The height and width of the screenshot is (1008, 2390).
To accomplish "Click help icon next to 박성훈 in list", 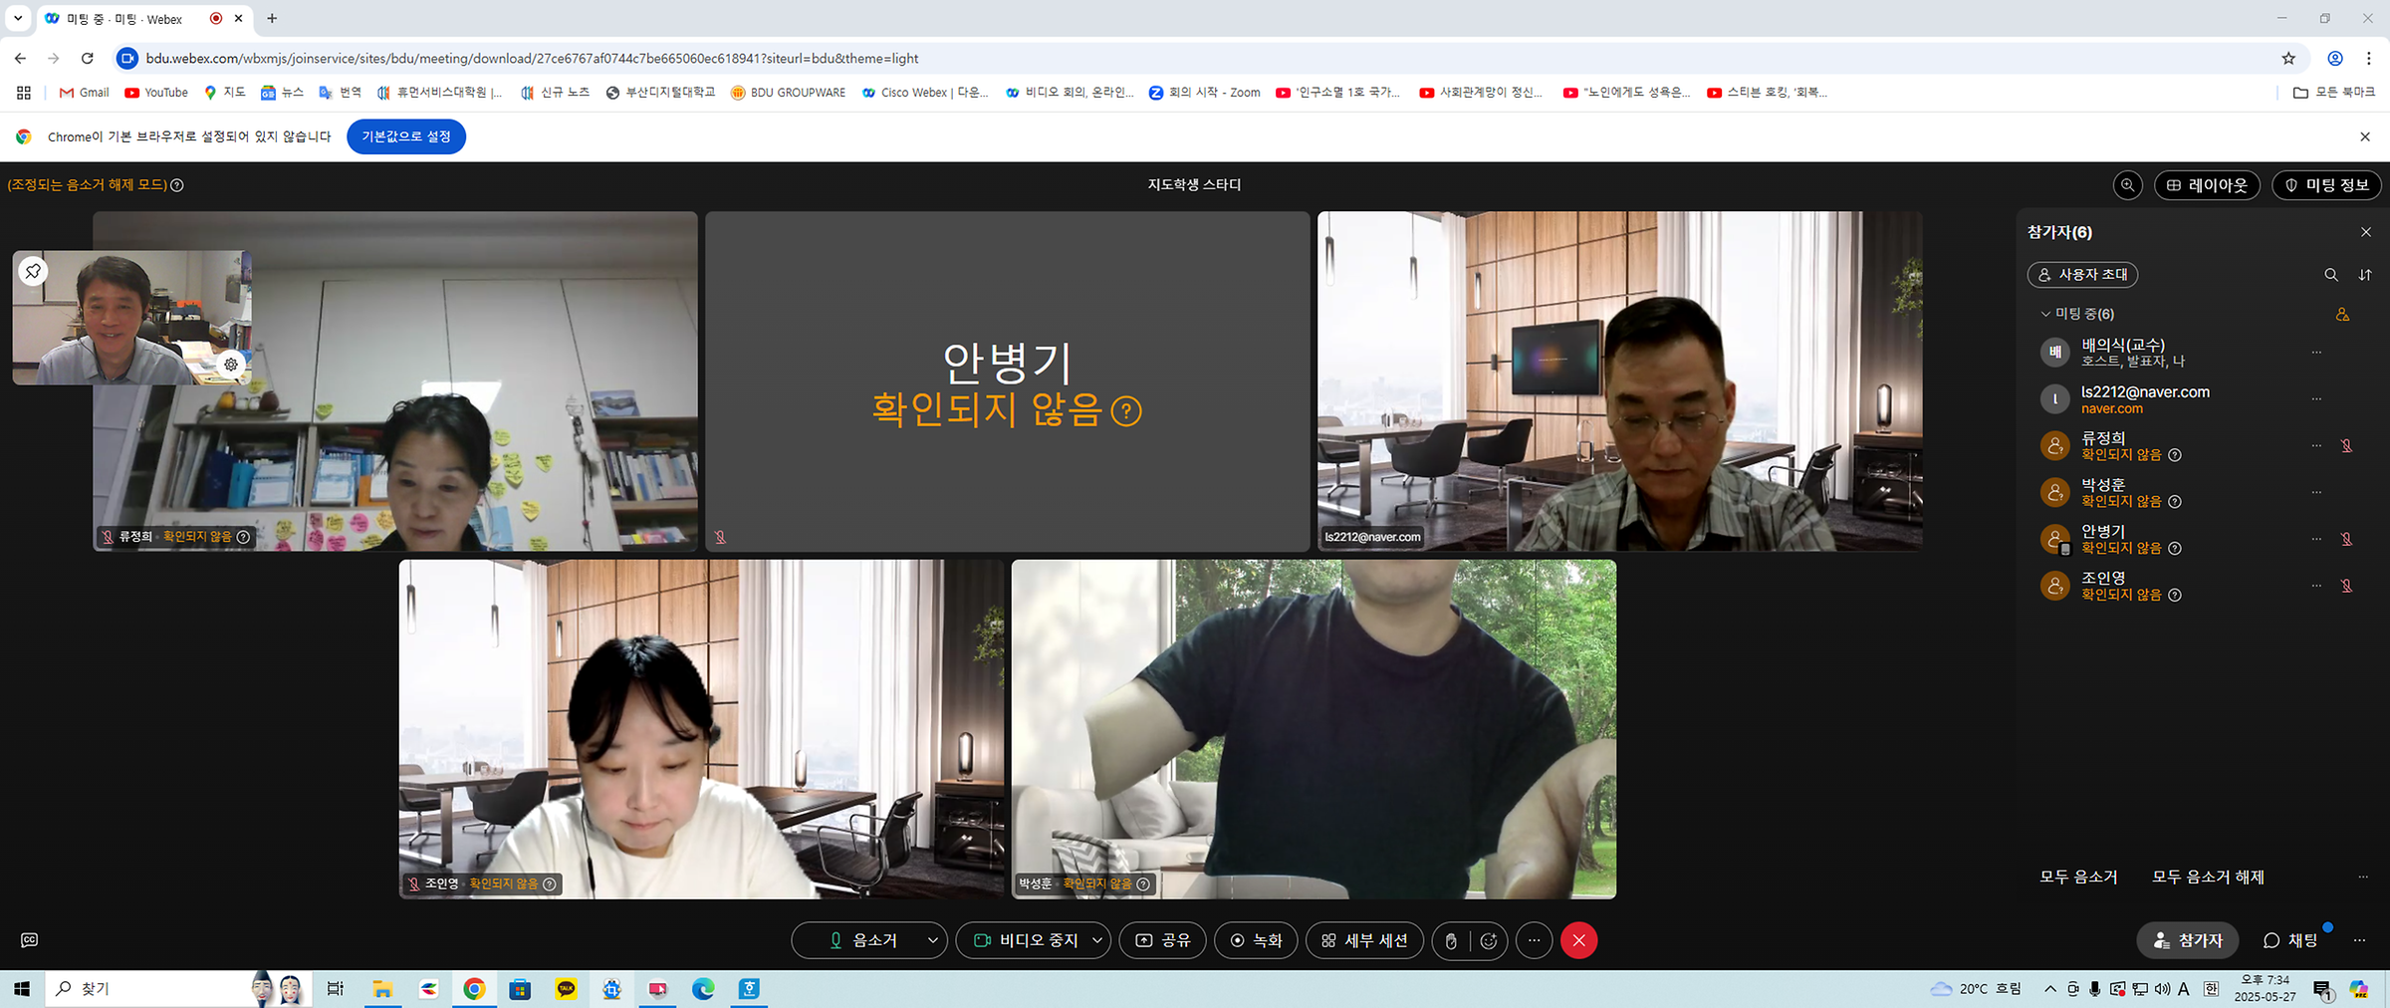I will pos(2175,502).
